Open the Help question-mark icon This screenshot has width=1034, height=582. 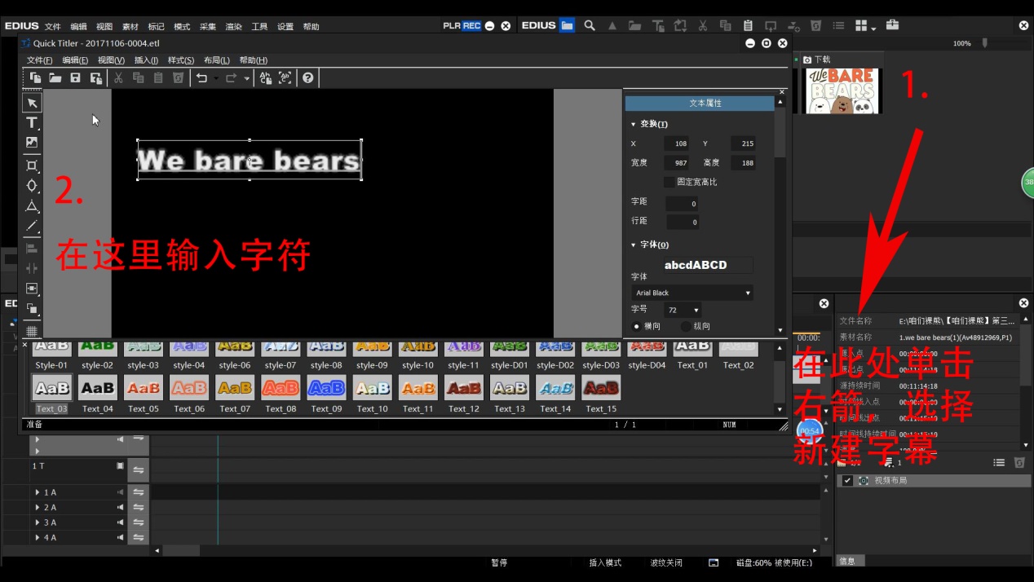point(307,78)
